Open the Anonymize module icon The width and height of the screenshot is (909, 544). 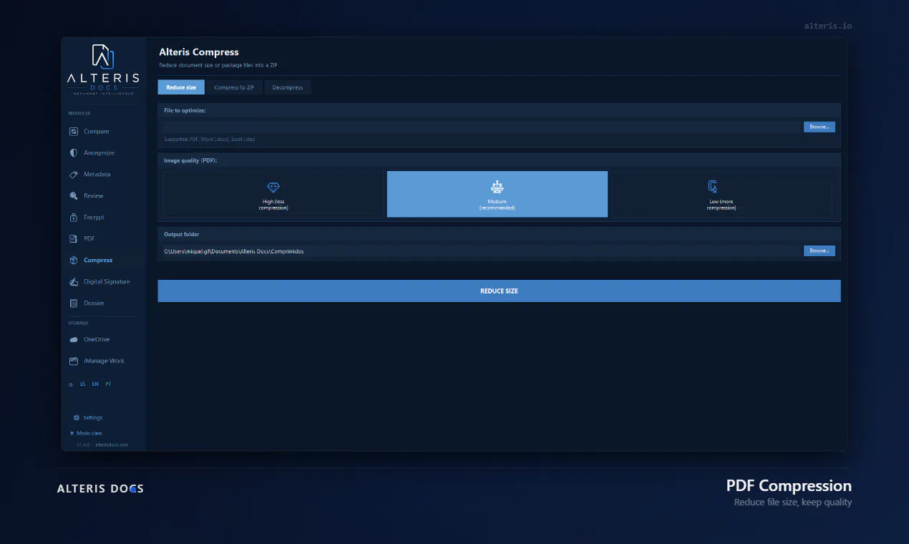click(74, 153)
